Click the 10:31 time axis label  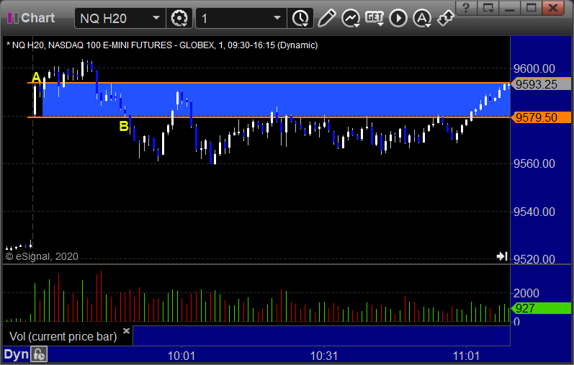tap(324, 356)
